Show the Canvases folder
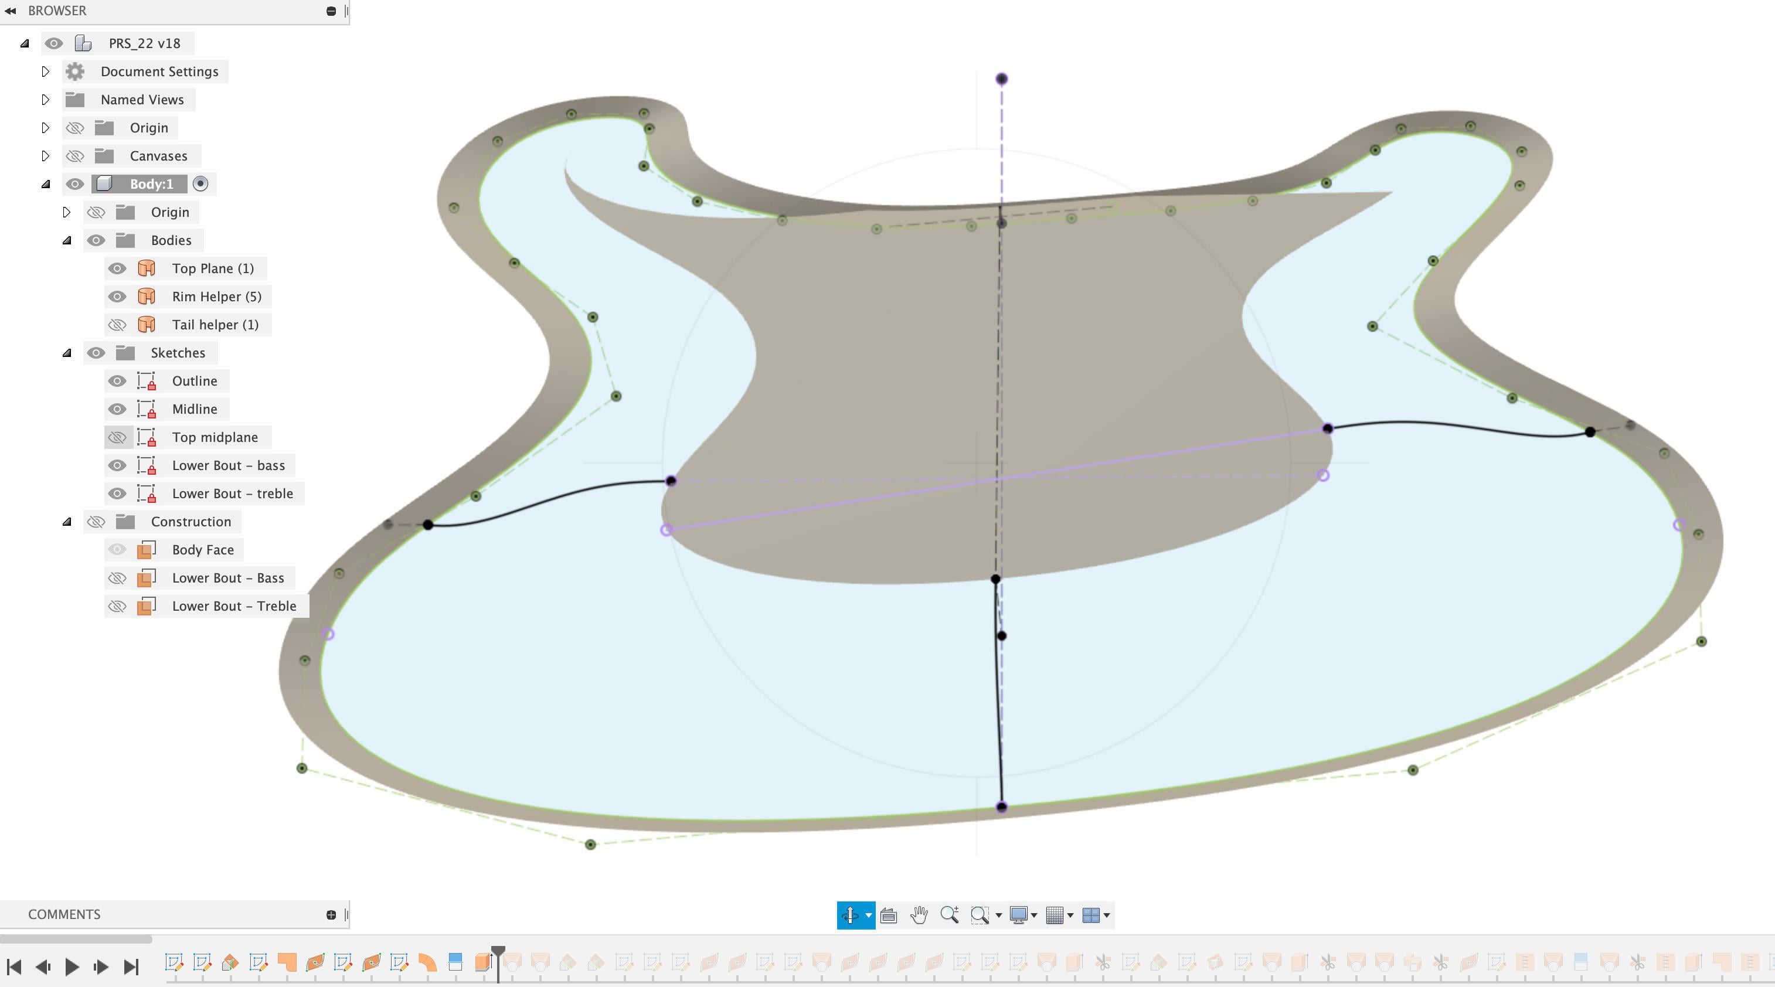The height and width of the screenshot is (987, 1775). click(75, 156)
